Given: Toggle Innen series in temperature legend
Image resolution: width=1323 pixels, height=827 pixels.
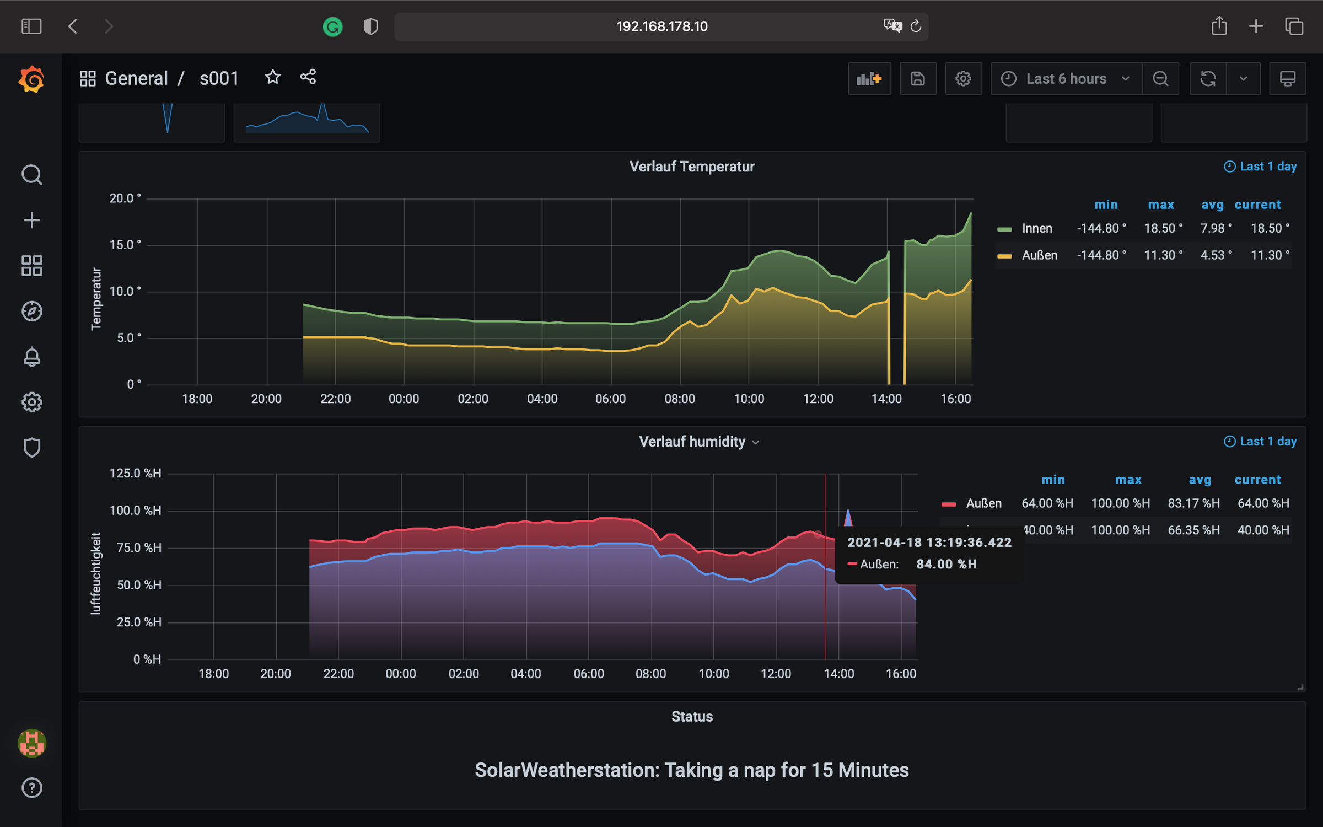Looking at the screenshot, I should (1036, 228).
